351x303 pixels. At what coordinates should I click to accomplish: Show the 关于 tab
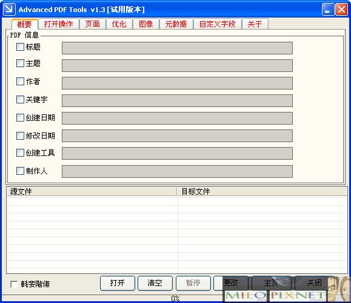255,24
